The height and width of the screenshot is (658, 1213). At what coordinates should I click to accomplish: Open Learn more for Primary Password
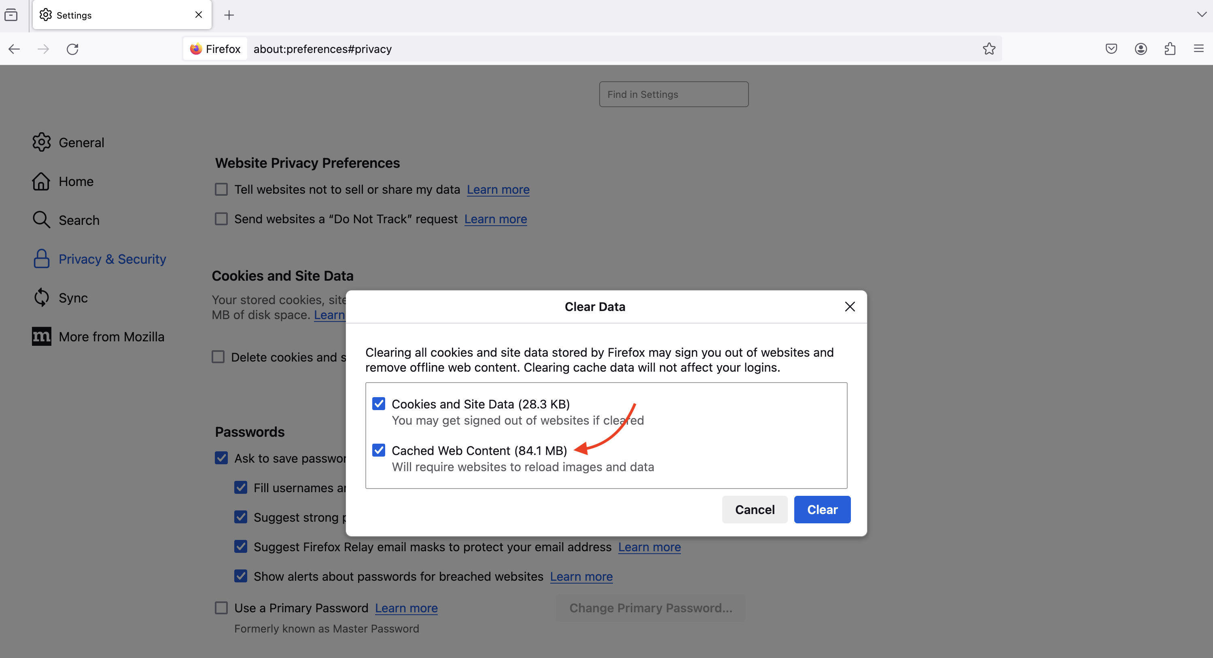[x=406, y=608]
